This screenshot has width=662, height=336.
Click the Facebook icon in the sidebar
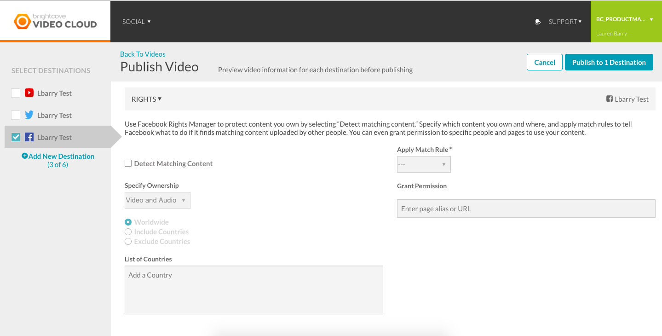point(29,137)
